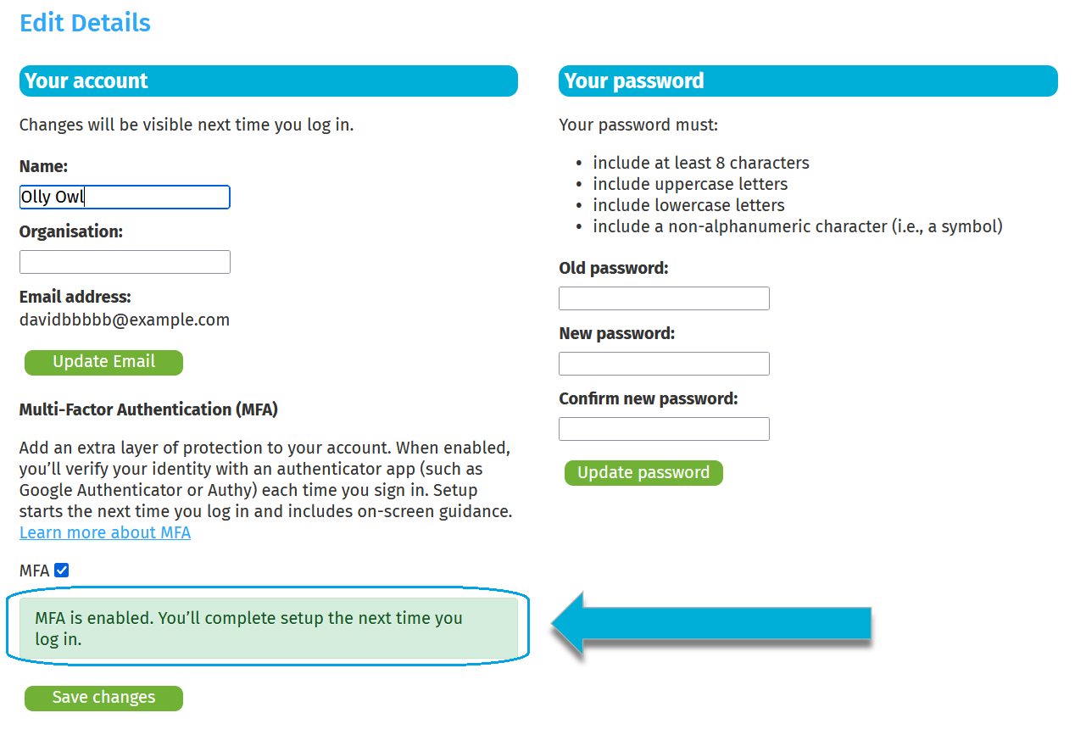Click into the New password field

pos(664,364)
